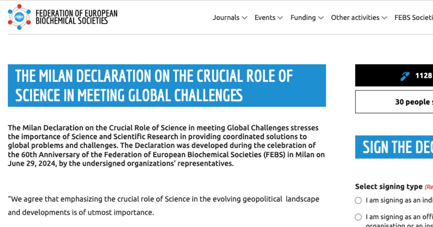Click the chevron next to Journals
Image resolution: width=433 pixels, height=227 pixels.
click(x=245, y=18)
